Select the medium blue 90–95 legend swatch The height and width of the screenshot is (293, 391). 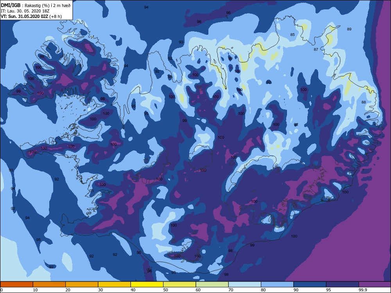coord(310,284)
